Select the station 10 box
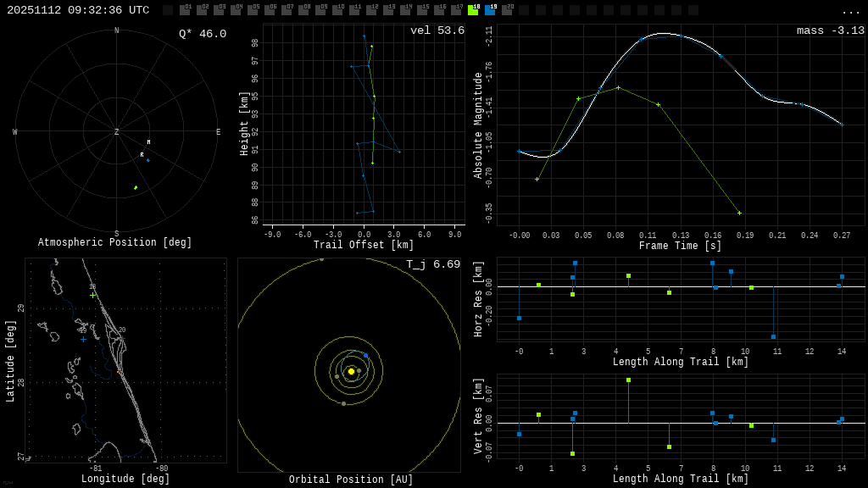 pos(337,10)
